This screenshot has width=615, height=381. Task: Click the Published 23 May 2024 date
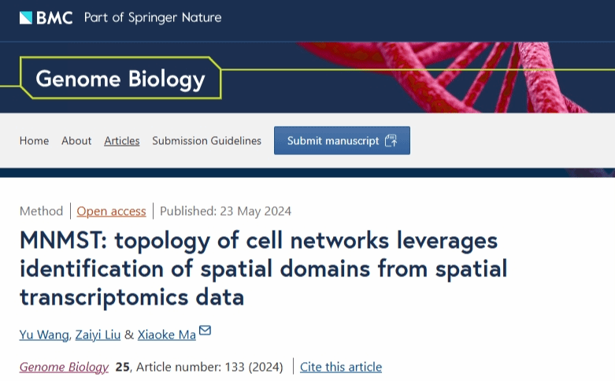[225, 211]
